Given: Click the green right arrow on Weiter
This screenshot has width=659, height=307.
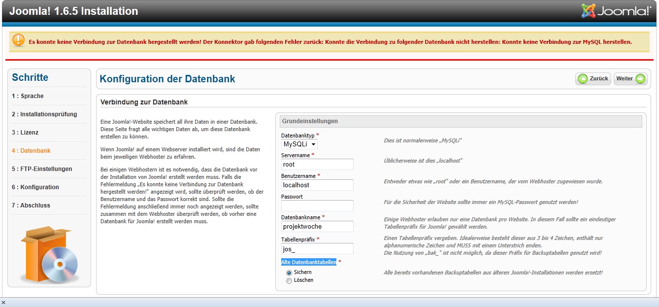Looking at the screenshot, I should click(x=640, y=79).
